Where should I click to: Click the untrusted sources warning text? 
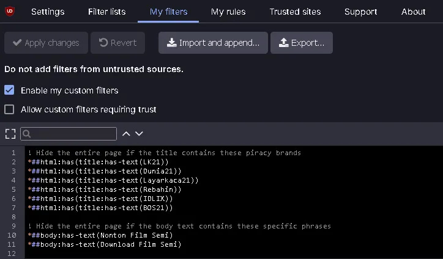pyautogui.click(x=94, y=69)
